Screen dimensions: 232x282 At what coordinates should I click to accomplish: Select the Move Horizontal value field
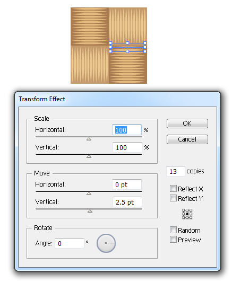pos(127,184)
